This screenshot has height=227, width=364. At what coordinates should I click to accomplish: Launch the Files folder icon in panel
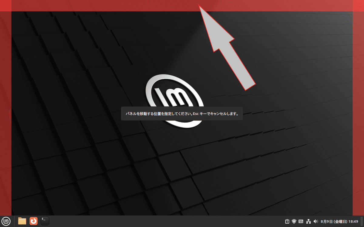(22, 221)
